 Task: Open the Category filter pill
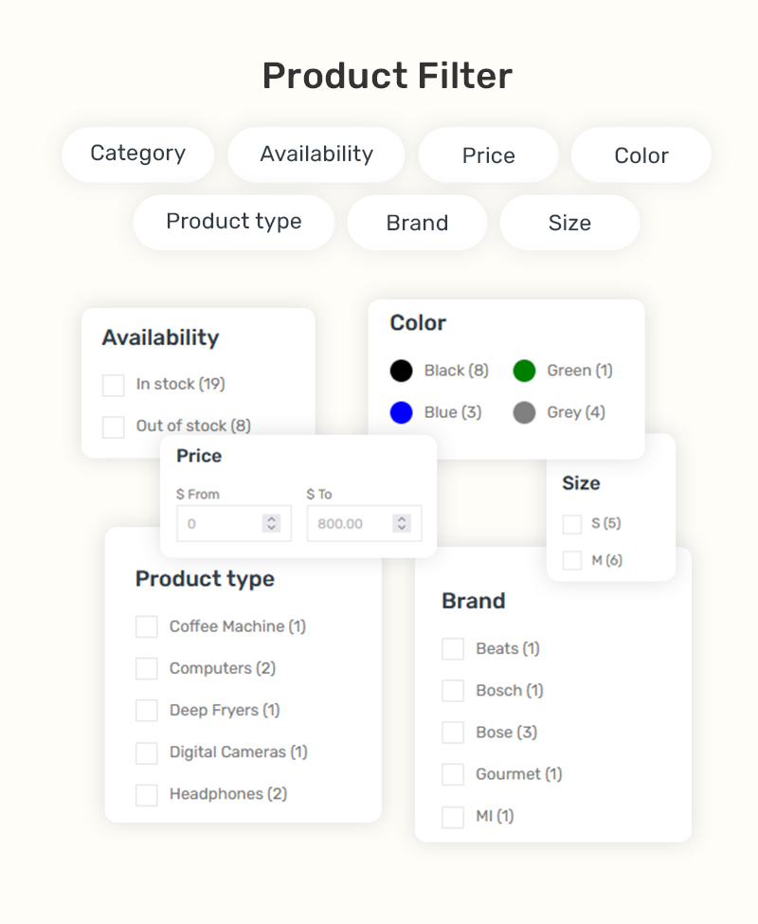coord(137,154)
